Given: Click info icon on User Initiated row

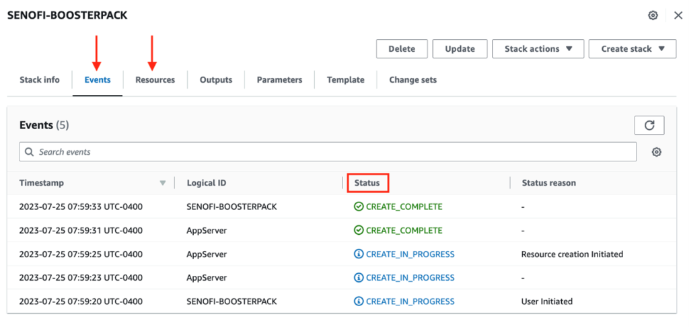Looking at the screenshot, I should tap(359, 301).
